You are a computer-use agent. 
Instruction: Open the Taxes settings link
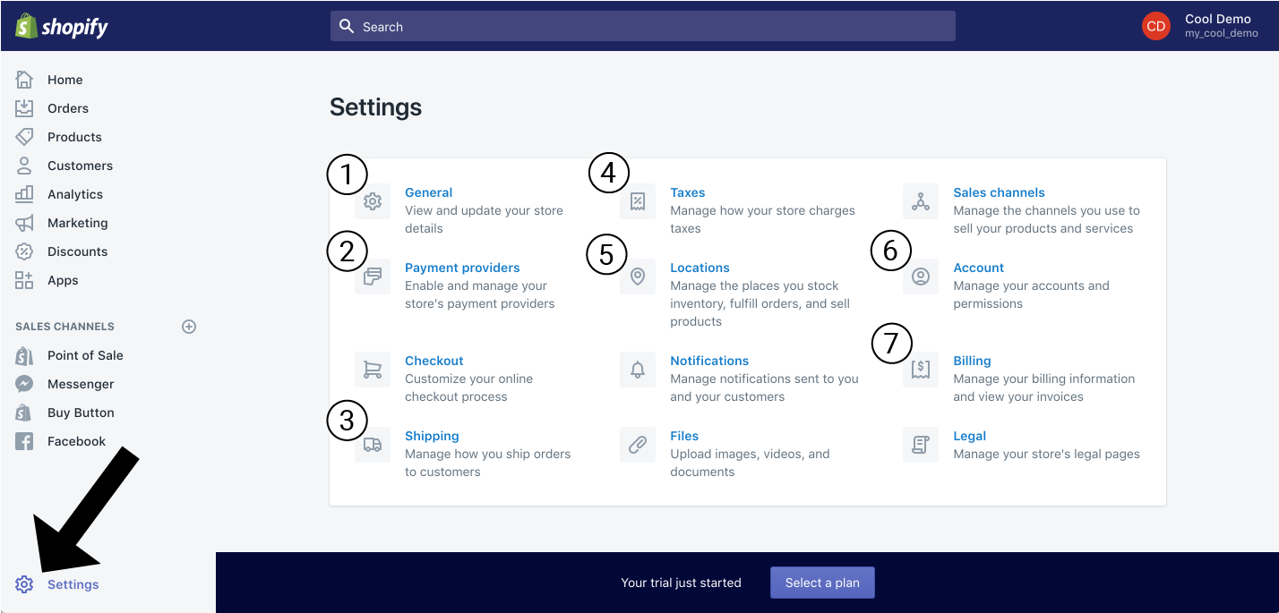(x=687, y=192)
